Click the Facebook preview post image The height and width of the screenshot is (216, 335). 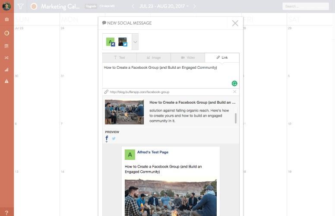pos(171,197)
